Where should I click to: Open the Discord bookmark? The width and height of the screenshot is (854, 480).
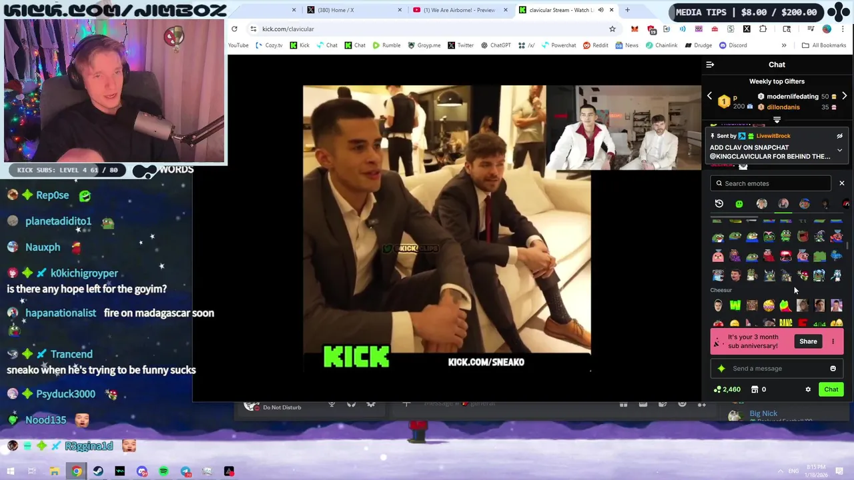tap(733, 45)
